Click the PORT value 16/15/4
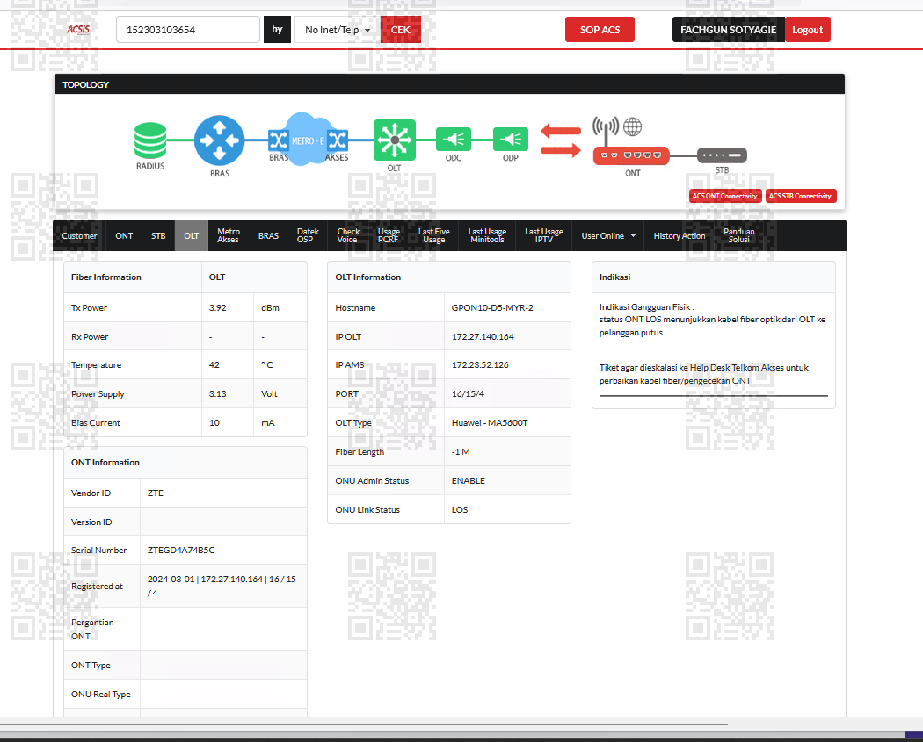The image size is (923, 742). tap(468, 394)
